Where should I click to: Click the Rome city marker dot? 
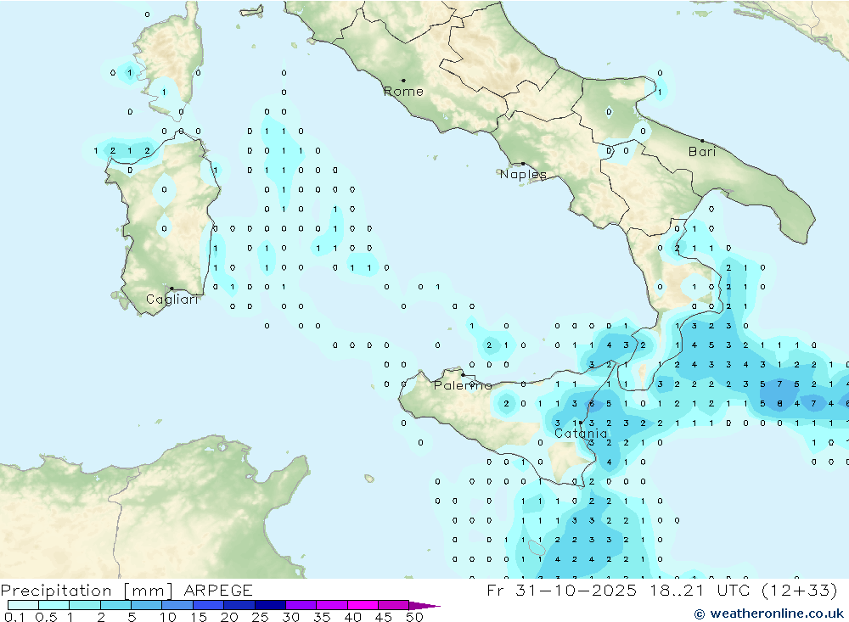403,81
